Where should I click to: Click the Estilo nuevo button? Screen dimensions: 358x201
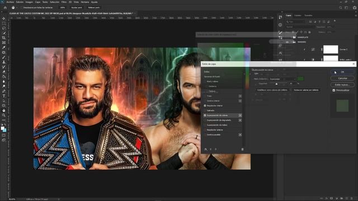click(x=342, y=84)
